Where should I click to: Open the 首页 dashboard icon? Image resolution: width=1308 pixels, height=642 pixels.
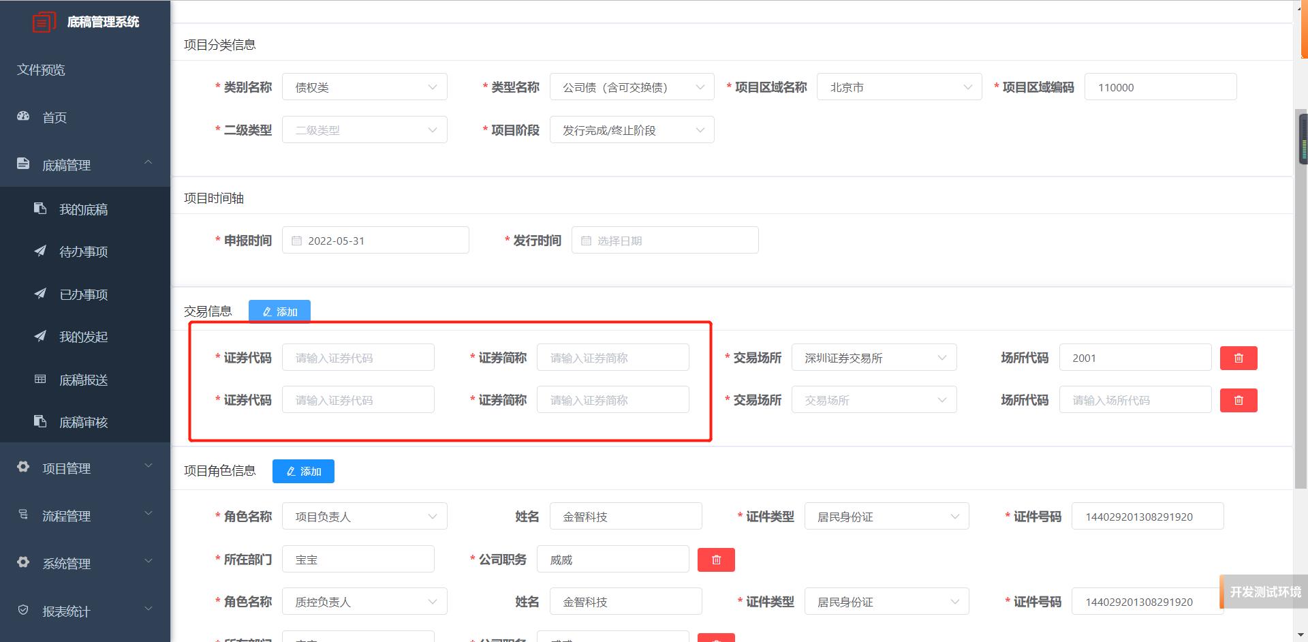click(23, 117)
